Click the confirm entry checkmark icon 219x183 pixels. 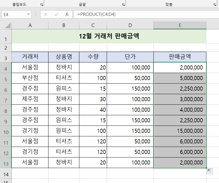(x=56, y=14)
